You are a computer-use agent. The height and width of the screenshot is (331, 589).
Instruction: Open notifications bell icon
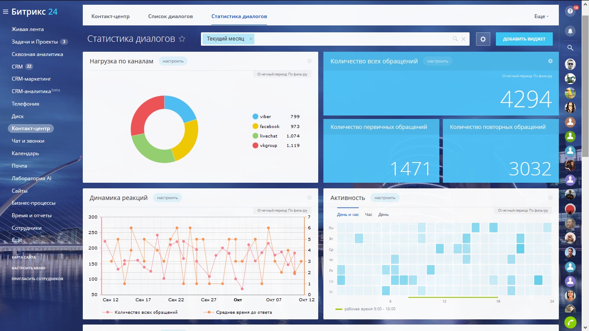click(x=570, y=31)
